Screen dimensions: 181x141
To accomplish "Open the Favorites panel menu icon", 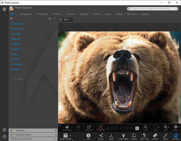I will (56, 130).
